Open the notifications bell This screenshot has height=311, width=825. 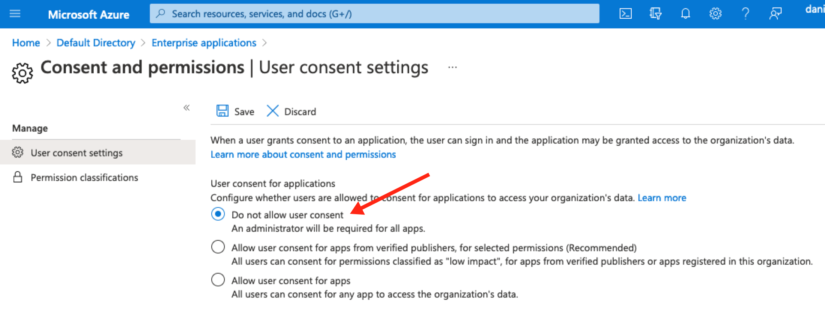point(685,14)
